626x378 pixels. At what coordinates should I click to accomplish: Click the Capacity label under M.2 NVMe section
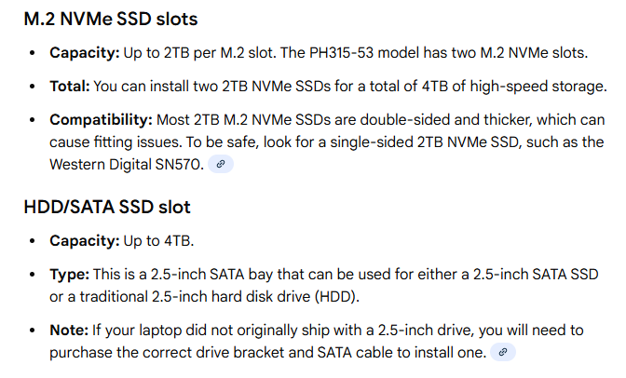(x=85, y=53)
